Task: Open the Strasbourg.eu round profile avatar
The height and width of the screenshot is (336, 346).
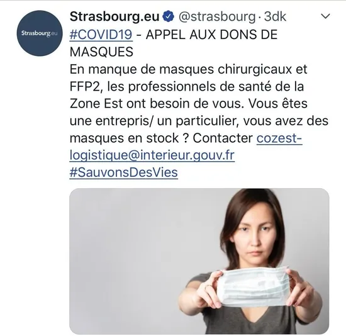Action: [x=40, y=33]
